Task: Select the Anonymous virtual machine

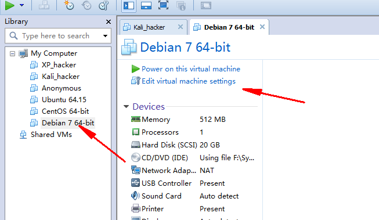Action: tap(62, 88)
